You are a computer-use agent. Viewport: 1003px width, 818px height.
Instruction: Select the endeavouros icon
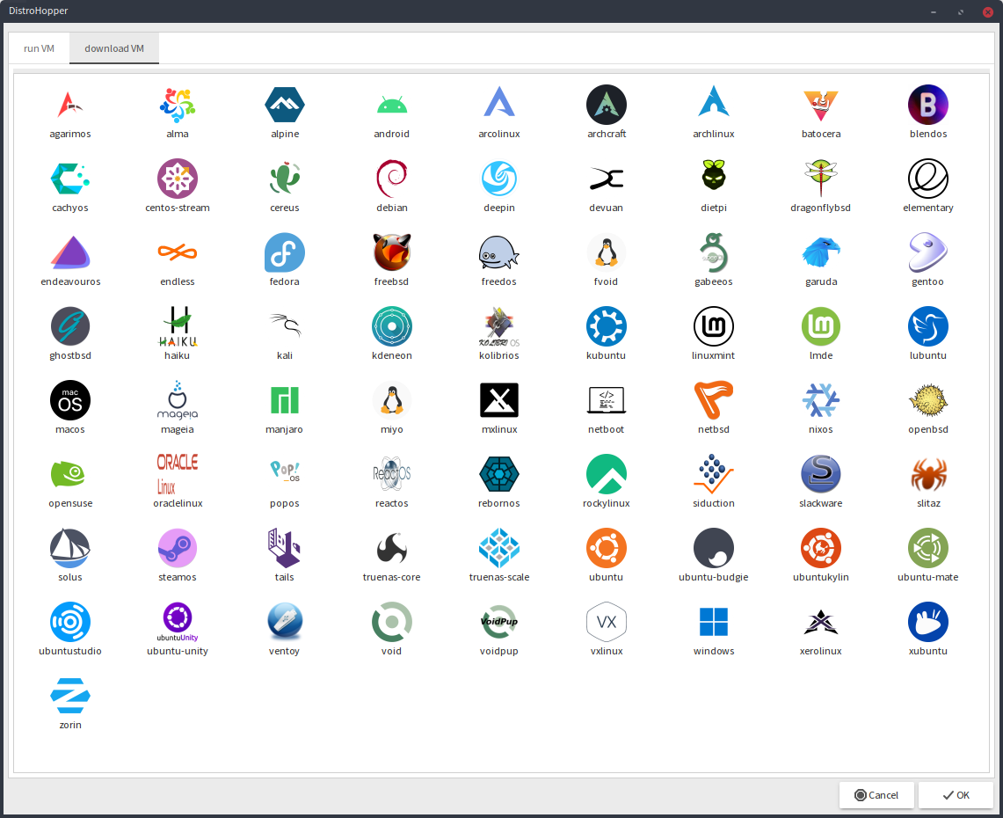click(70, 252)
